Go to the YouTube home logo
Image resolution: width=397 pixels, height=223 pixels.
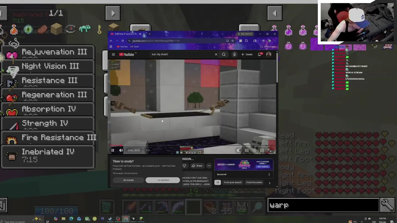click(127, 55)
